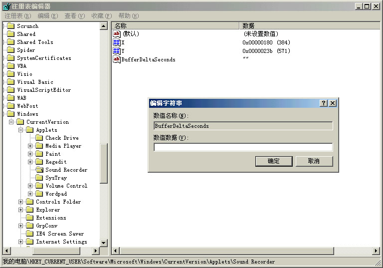This screenshot has width=383, height=268.
Task: Click the 数值数据 input field
Action: pyautogui.click(x=243, y=147)
